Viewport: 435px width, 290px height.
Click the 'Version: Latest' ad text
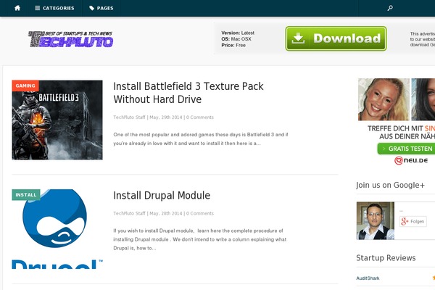(238, 33)
